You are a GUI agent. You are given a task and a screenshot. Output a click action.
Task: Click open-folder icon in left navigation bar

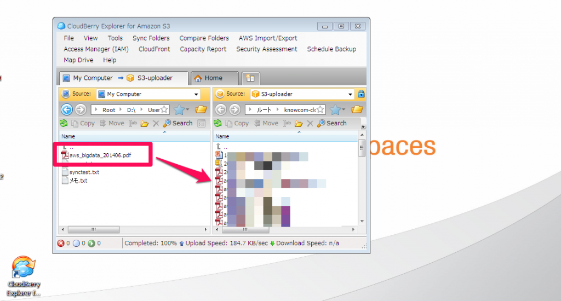pyautogui.click(x=201, y=109)
